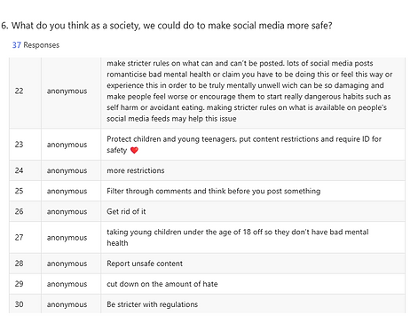
Task: Click the 'Filter through comments' response text
Action: coord(214,191)
